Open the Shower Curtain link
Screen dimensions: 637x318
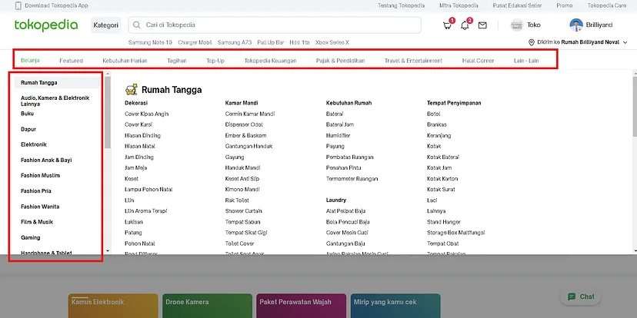(x=243, y=211)
